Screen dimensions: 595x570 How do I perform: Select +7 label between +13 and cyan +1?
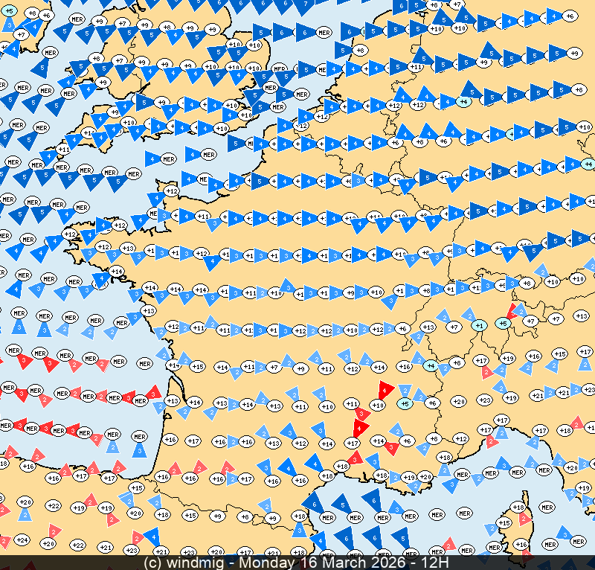point(454,327)
